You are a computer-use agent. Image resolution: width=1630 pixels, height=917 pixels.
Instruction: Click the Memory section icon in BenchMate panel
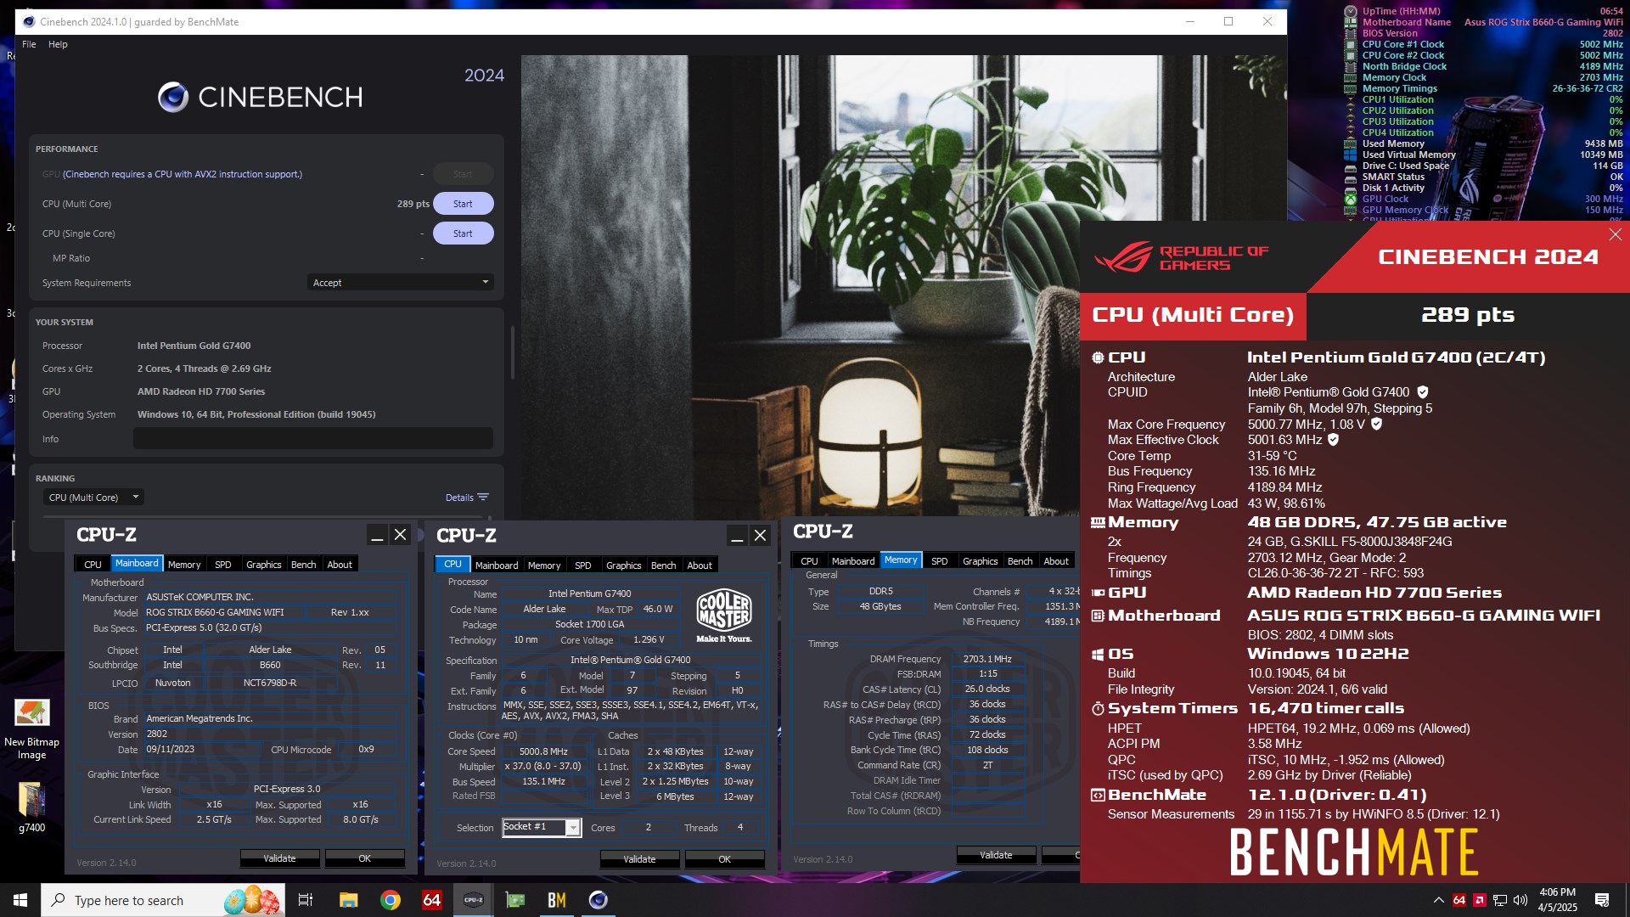click(x=1098, y=523)
